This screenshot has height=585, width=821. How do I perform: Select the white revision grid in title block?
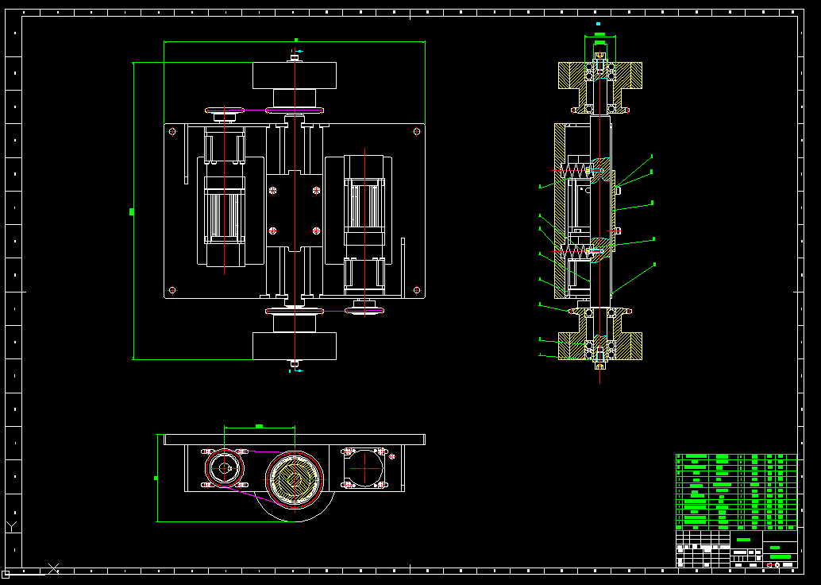pyautogui.click(x=703, y=548)
